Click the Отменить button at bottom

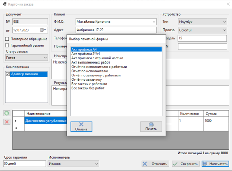tap(155, 164)
